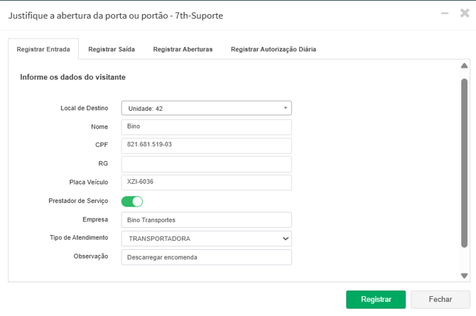Click the scroll down arrow icon
The width and height of the screenshot is (476, 316).
tap(465, 276)
